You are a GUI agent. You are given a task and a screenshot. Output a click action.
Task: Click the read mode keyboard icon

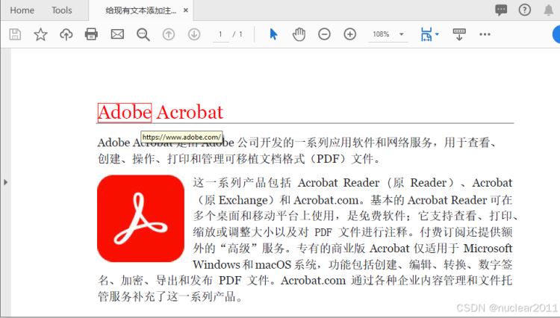[x=459, y=34]
